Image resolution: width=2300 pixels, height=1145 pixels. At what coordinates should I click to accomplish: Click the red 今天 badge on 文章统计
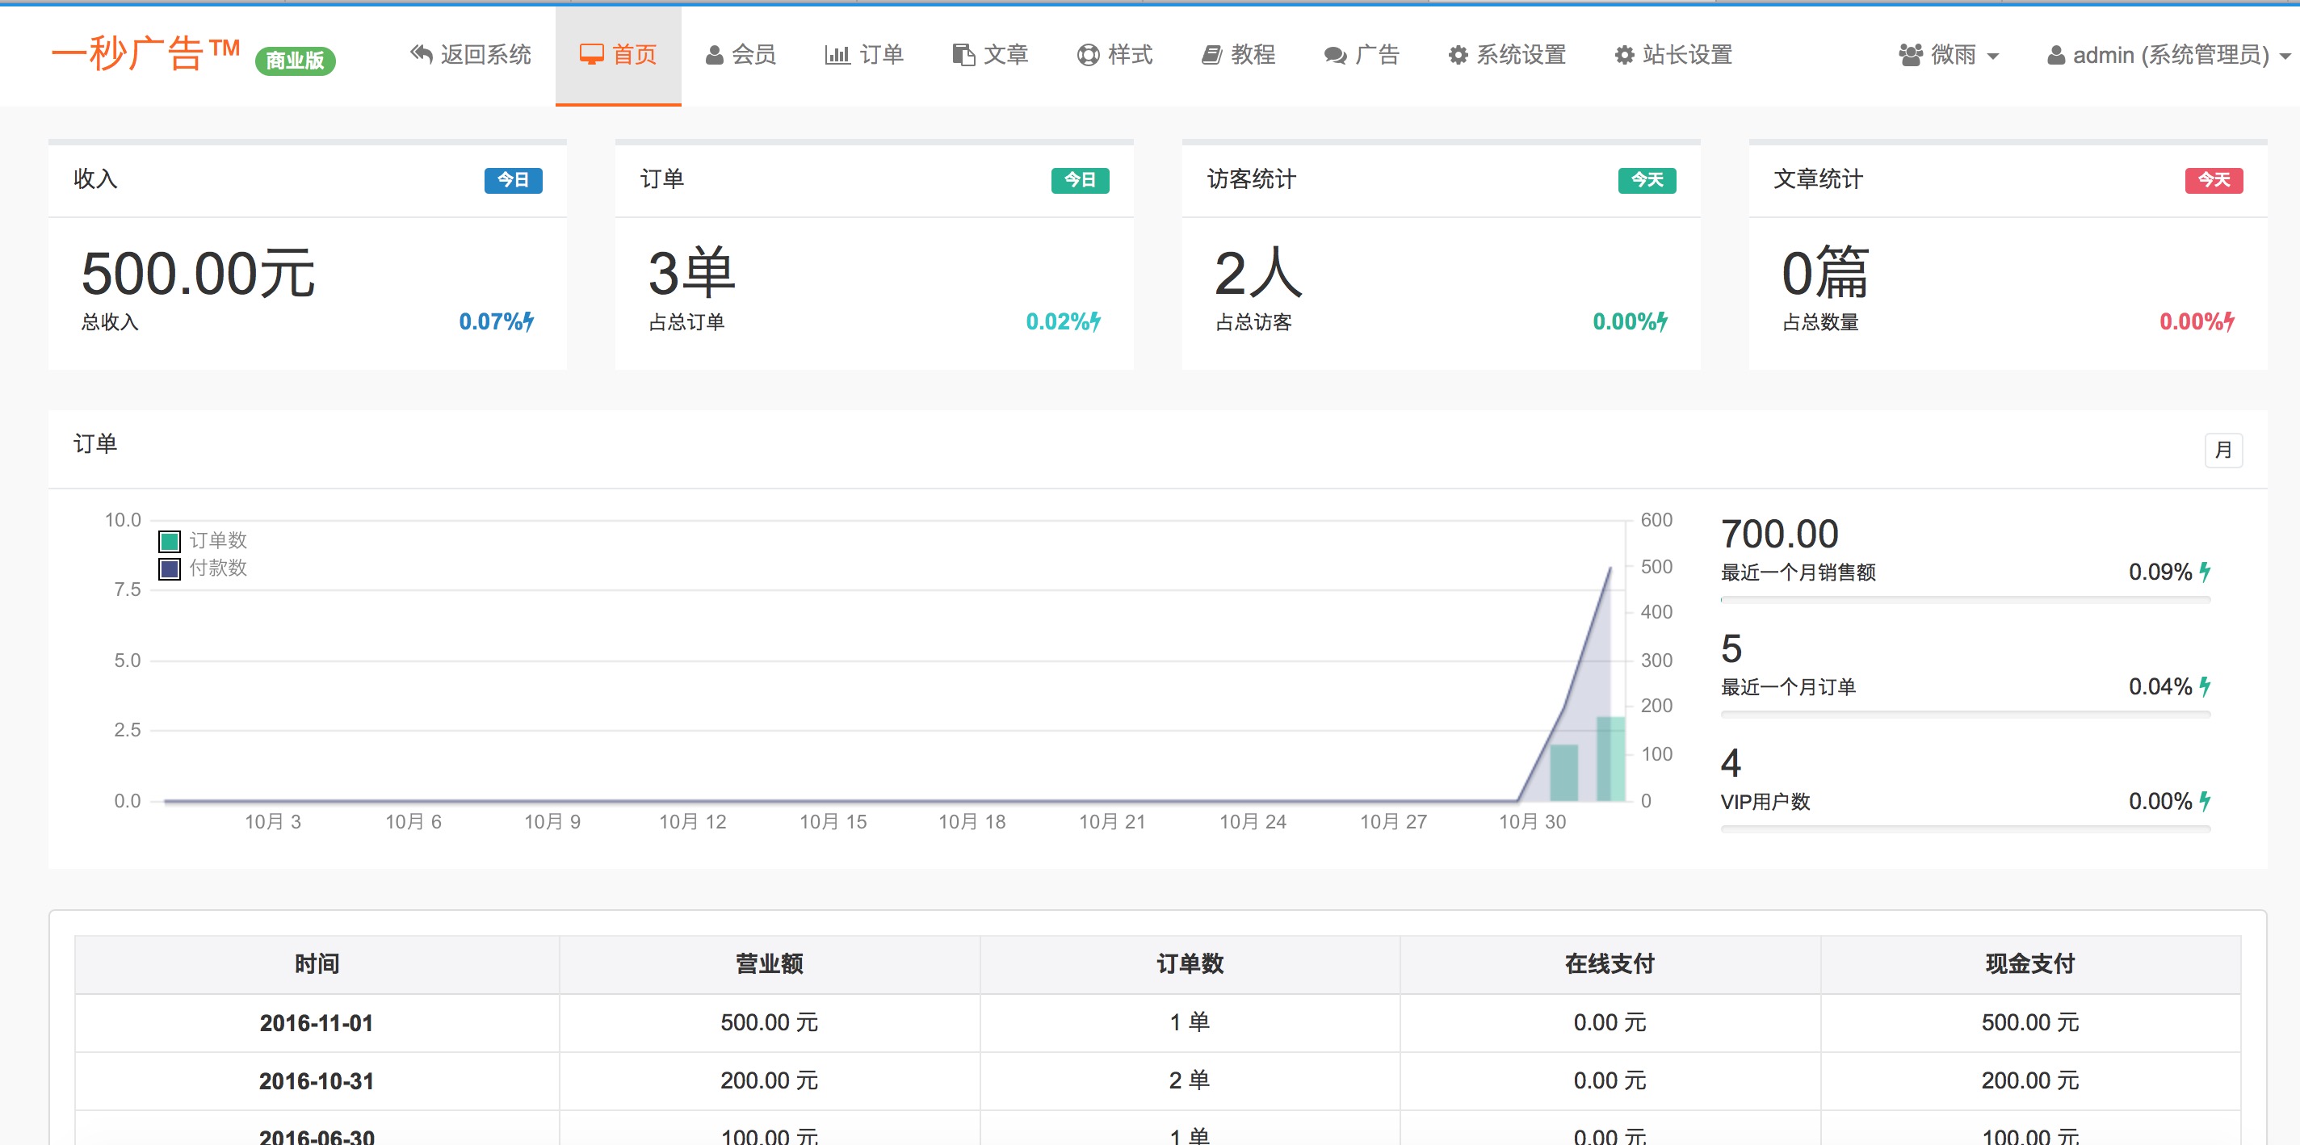[x=2214, y=180]
